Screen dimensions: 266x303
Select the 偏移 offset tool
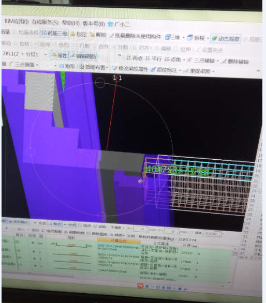pos(164,49)
